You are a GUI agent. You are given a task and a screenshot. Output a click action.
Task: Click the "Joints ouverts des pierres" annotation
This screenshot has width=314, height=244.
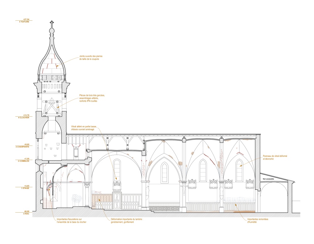(x=91, y=58)
